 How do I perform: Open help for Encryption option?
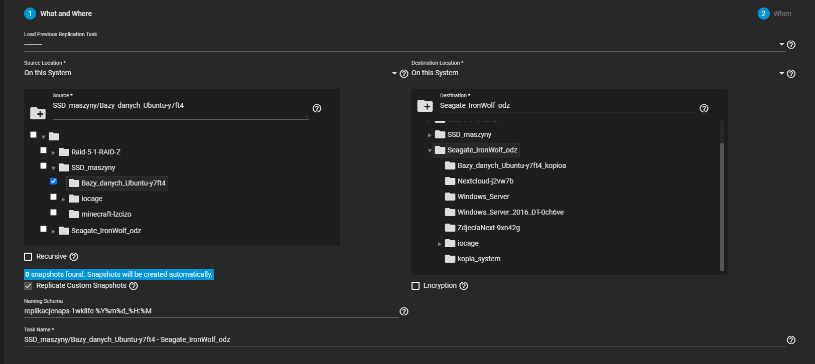click(464, 286)
